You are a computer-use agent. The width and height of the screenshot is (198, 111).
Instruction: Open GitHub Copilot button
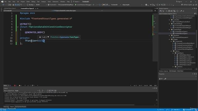(187, 5)
